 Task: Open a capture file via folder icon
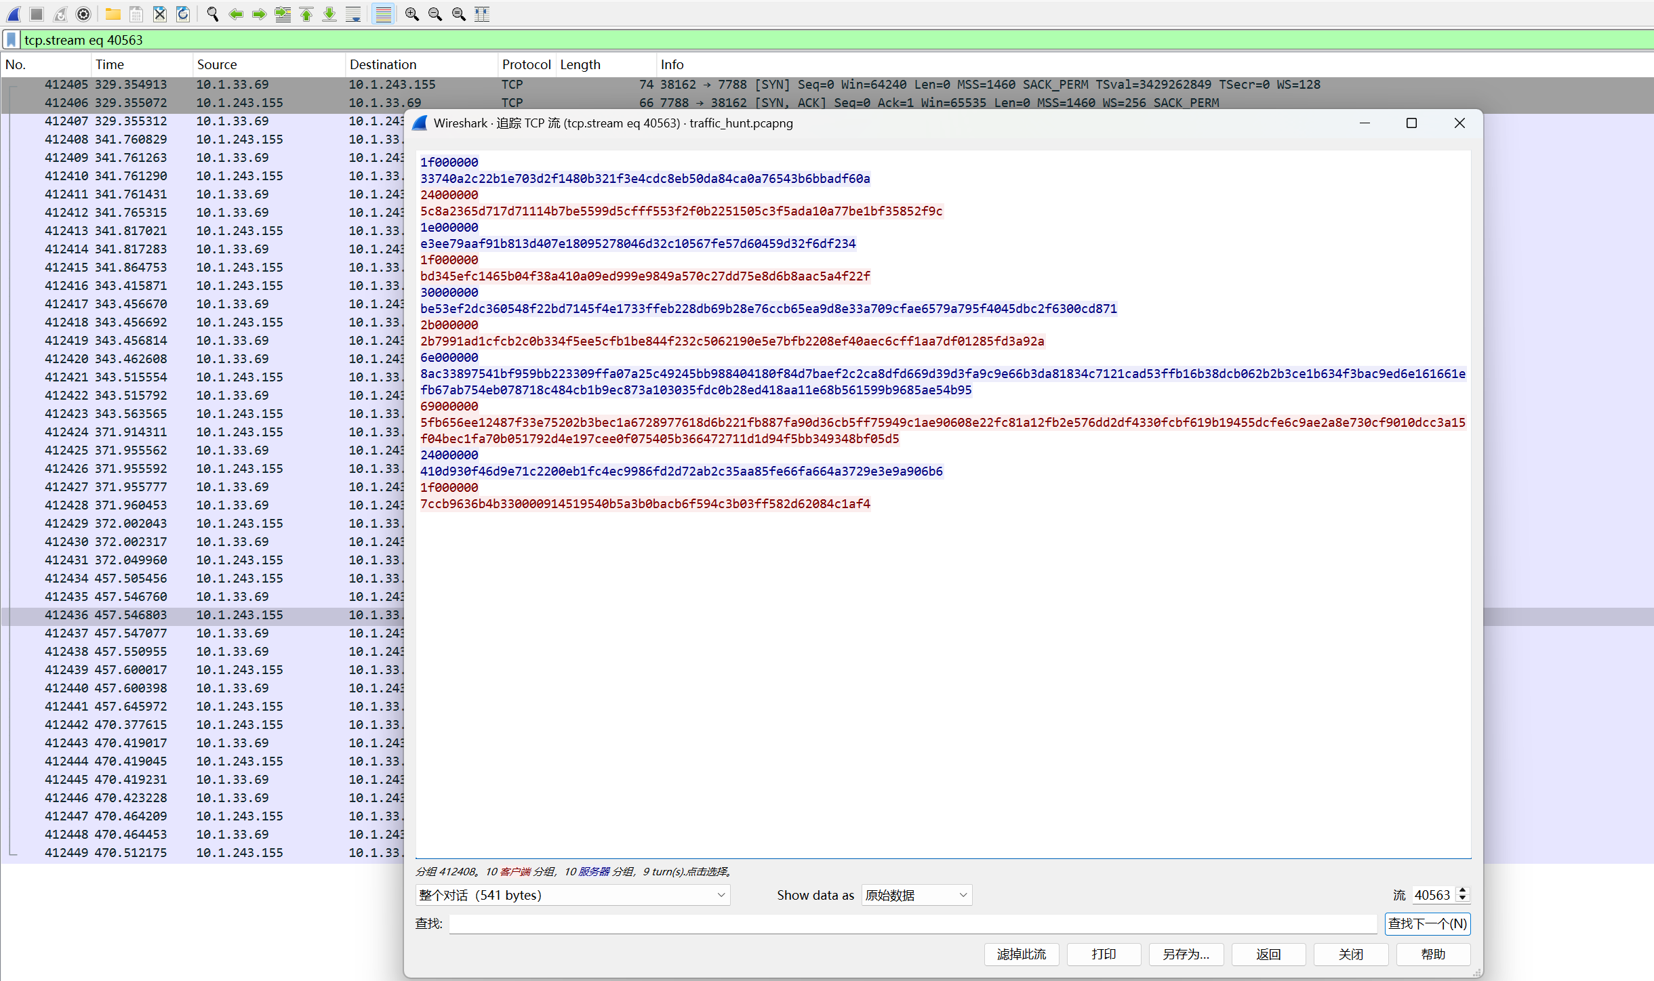(113, 14)
